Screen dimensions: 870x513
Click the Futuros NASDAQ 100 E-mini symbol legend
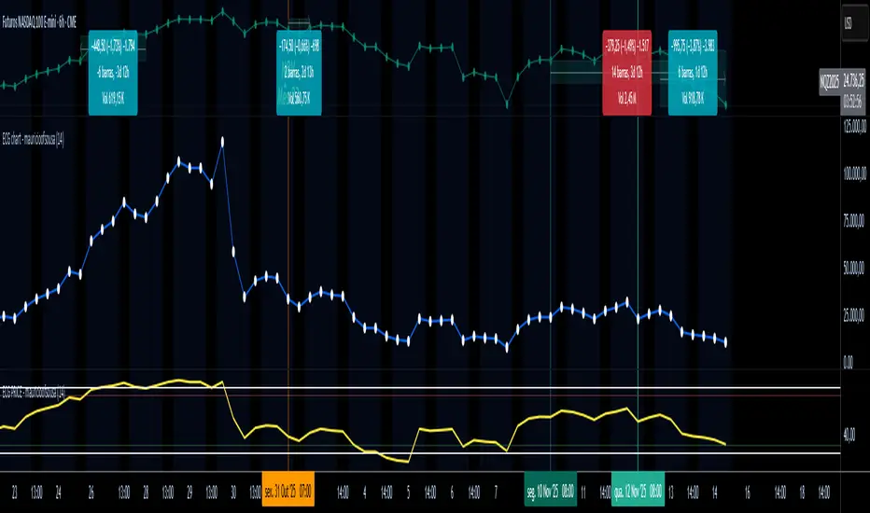[39, 22]
